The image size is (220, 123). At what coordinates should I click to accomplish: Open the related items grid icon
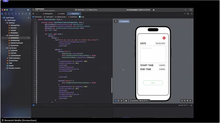pyautogui.click(x=33, y=14)
